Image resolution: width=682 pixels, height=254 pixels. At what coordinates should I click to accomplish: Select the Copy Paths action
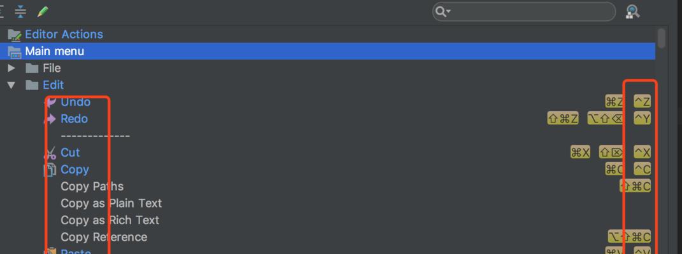click(92, 187)
